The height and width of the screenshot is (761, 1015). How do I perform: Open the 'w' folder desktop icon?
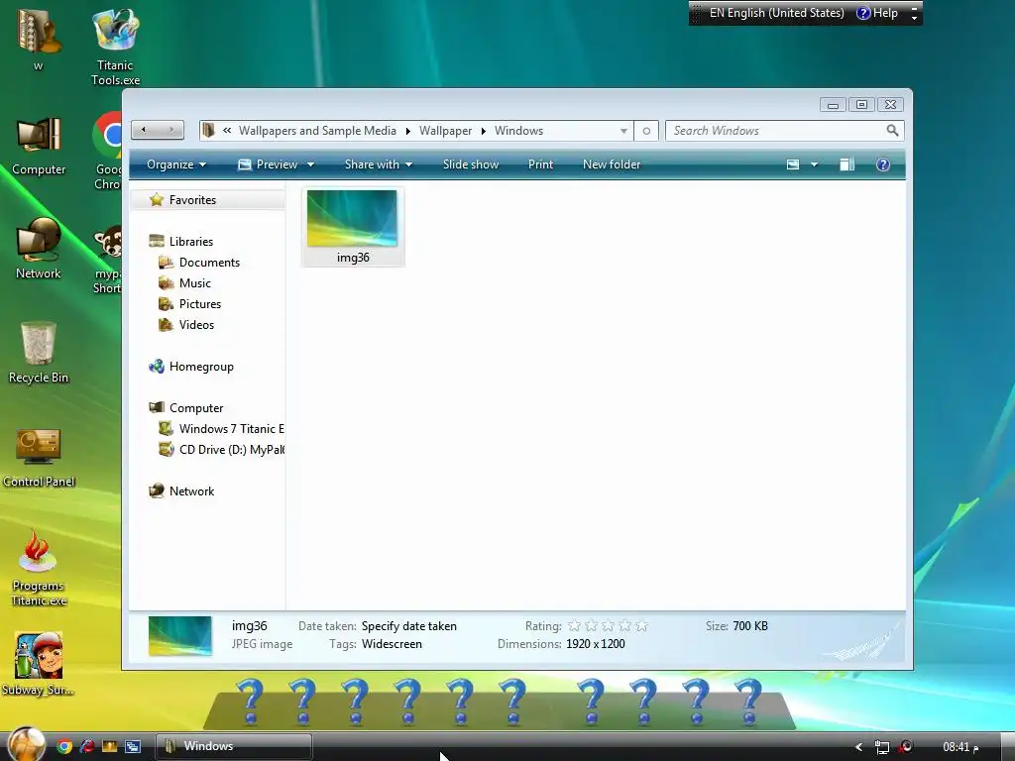[x=39, y=39]
